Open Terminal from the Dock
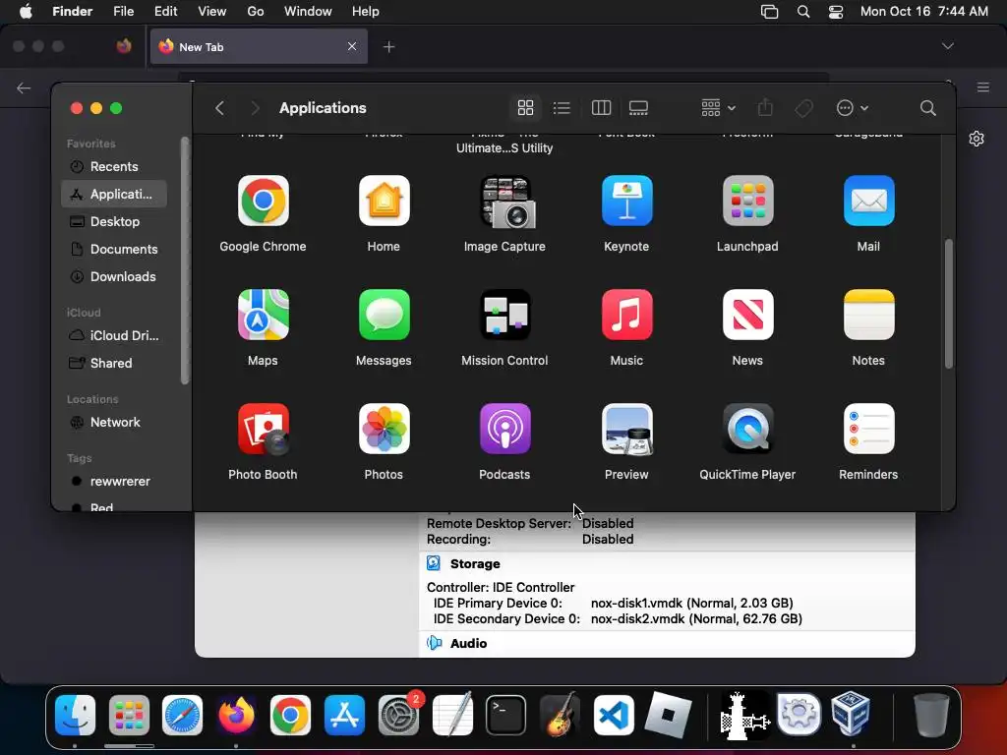 click(506, 715)
